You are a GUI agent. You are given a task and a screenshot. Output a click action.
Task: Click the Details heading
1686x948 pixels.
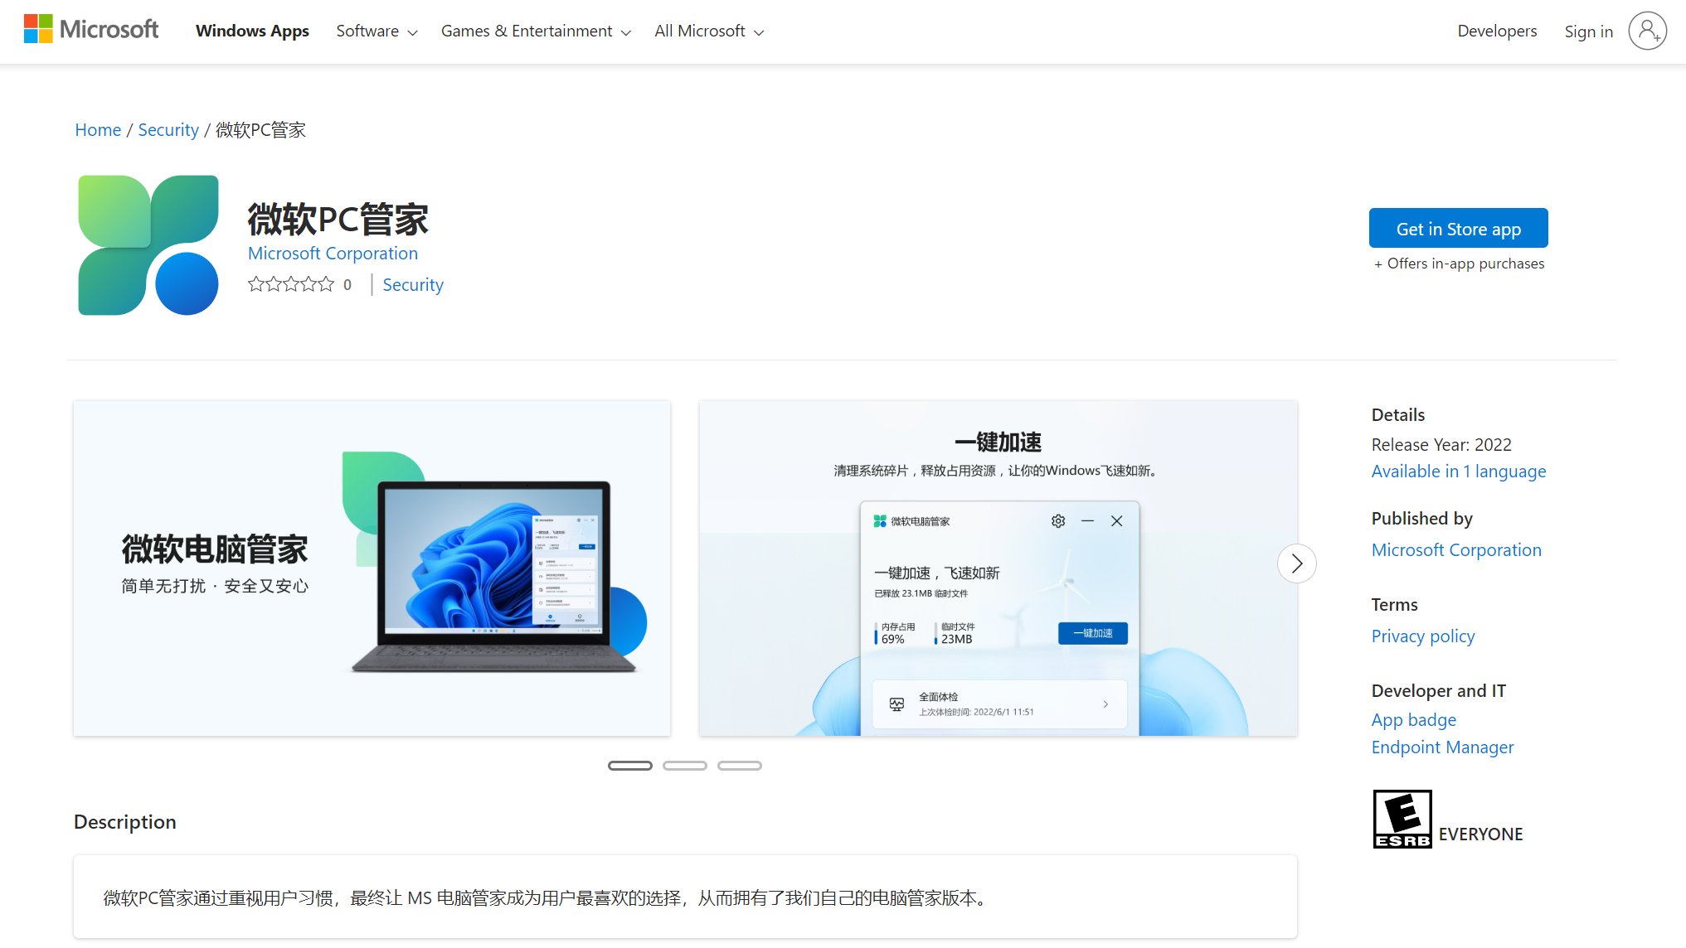click(x=1398, y=415)
